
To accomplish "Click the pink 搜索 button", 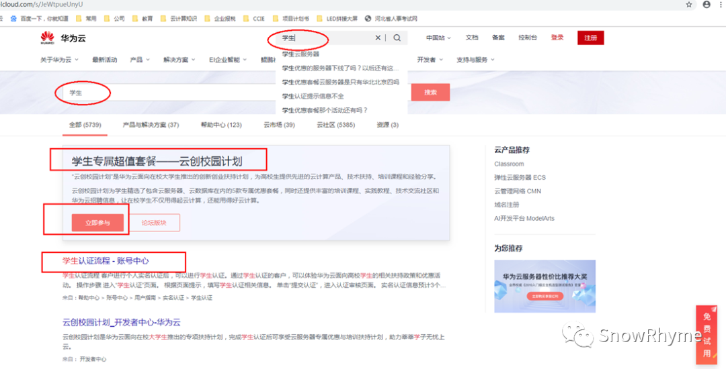I will 430,93.
